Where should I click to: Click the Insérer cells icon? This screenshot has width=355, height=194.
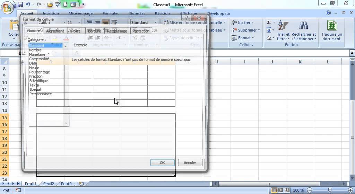234,23
